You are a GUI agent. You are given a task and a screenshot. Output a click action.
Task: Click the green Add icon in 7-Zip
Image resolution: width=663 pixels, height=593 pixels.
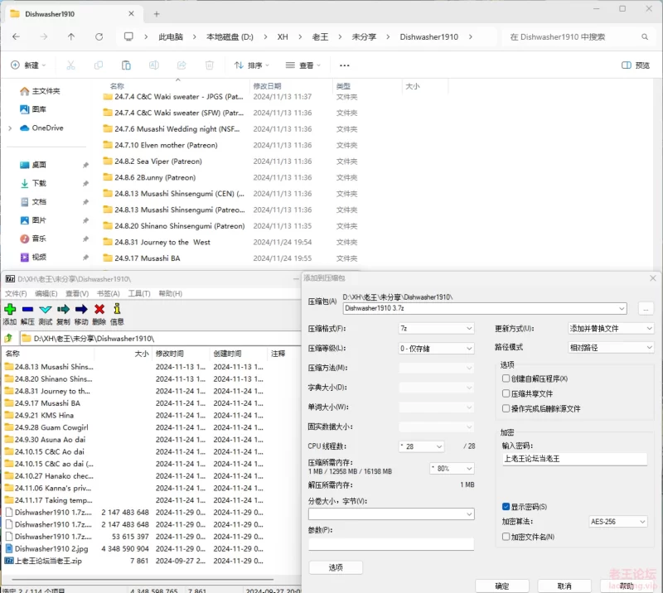coord(10,309)
